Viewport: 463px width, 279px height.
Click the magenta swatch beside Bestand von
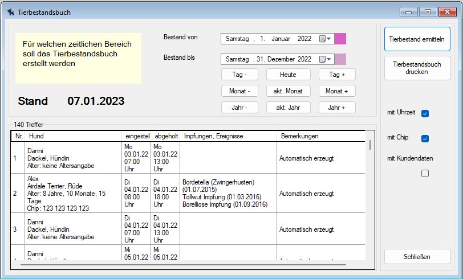340,39
